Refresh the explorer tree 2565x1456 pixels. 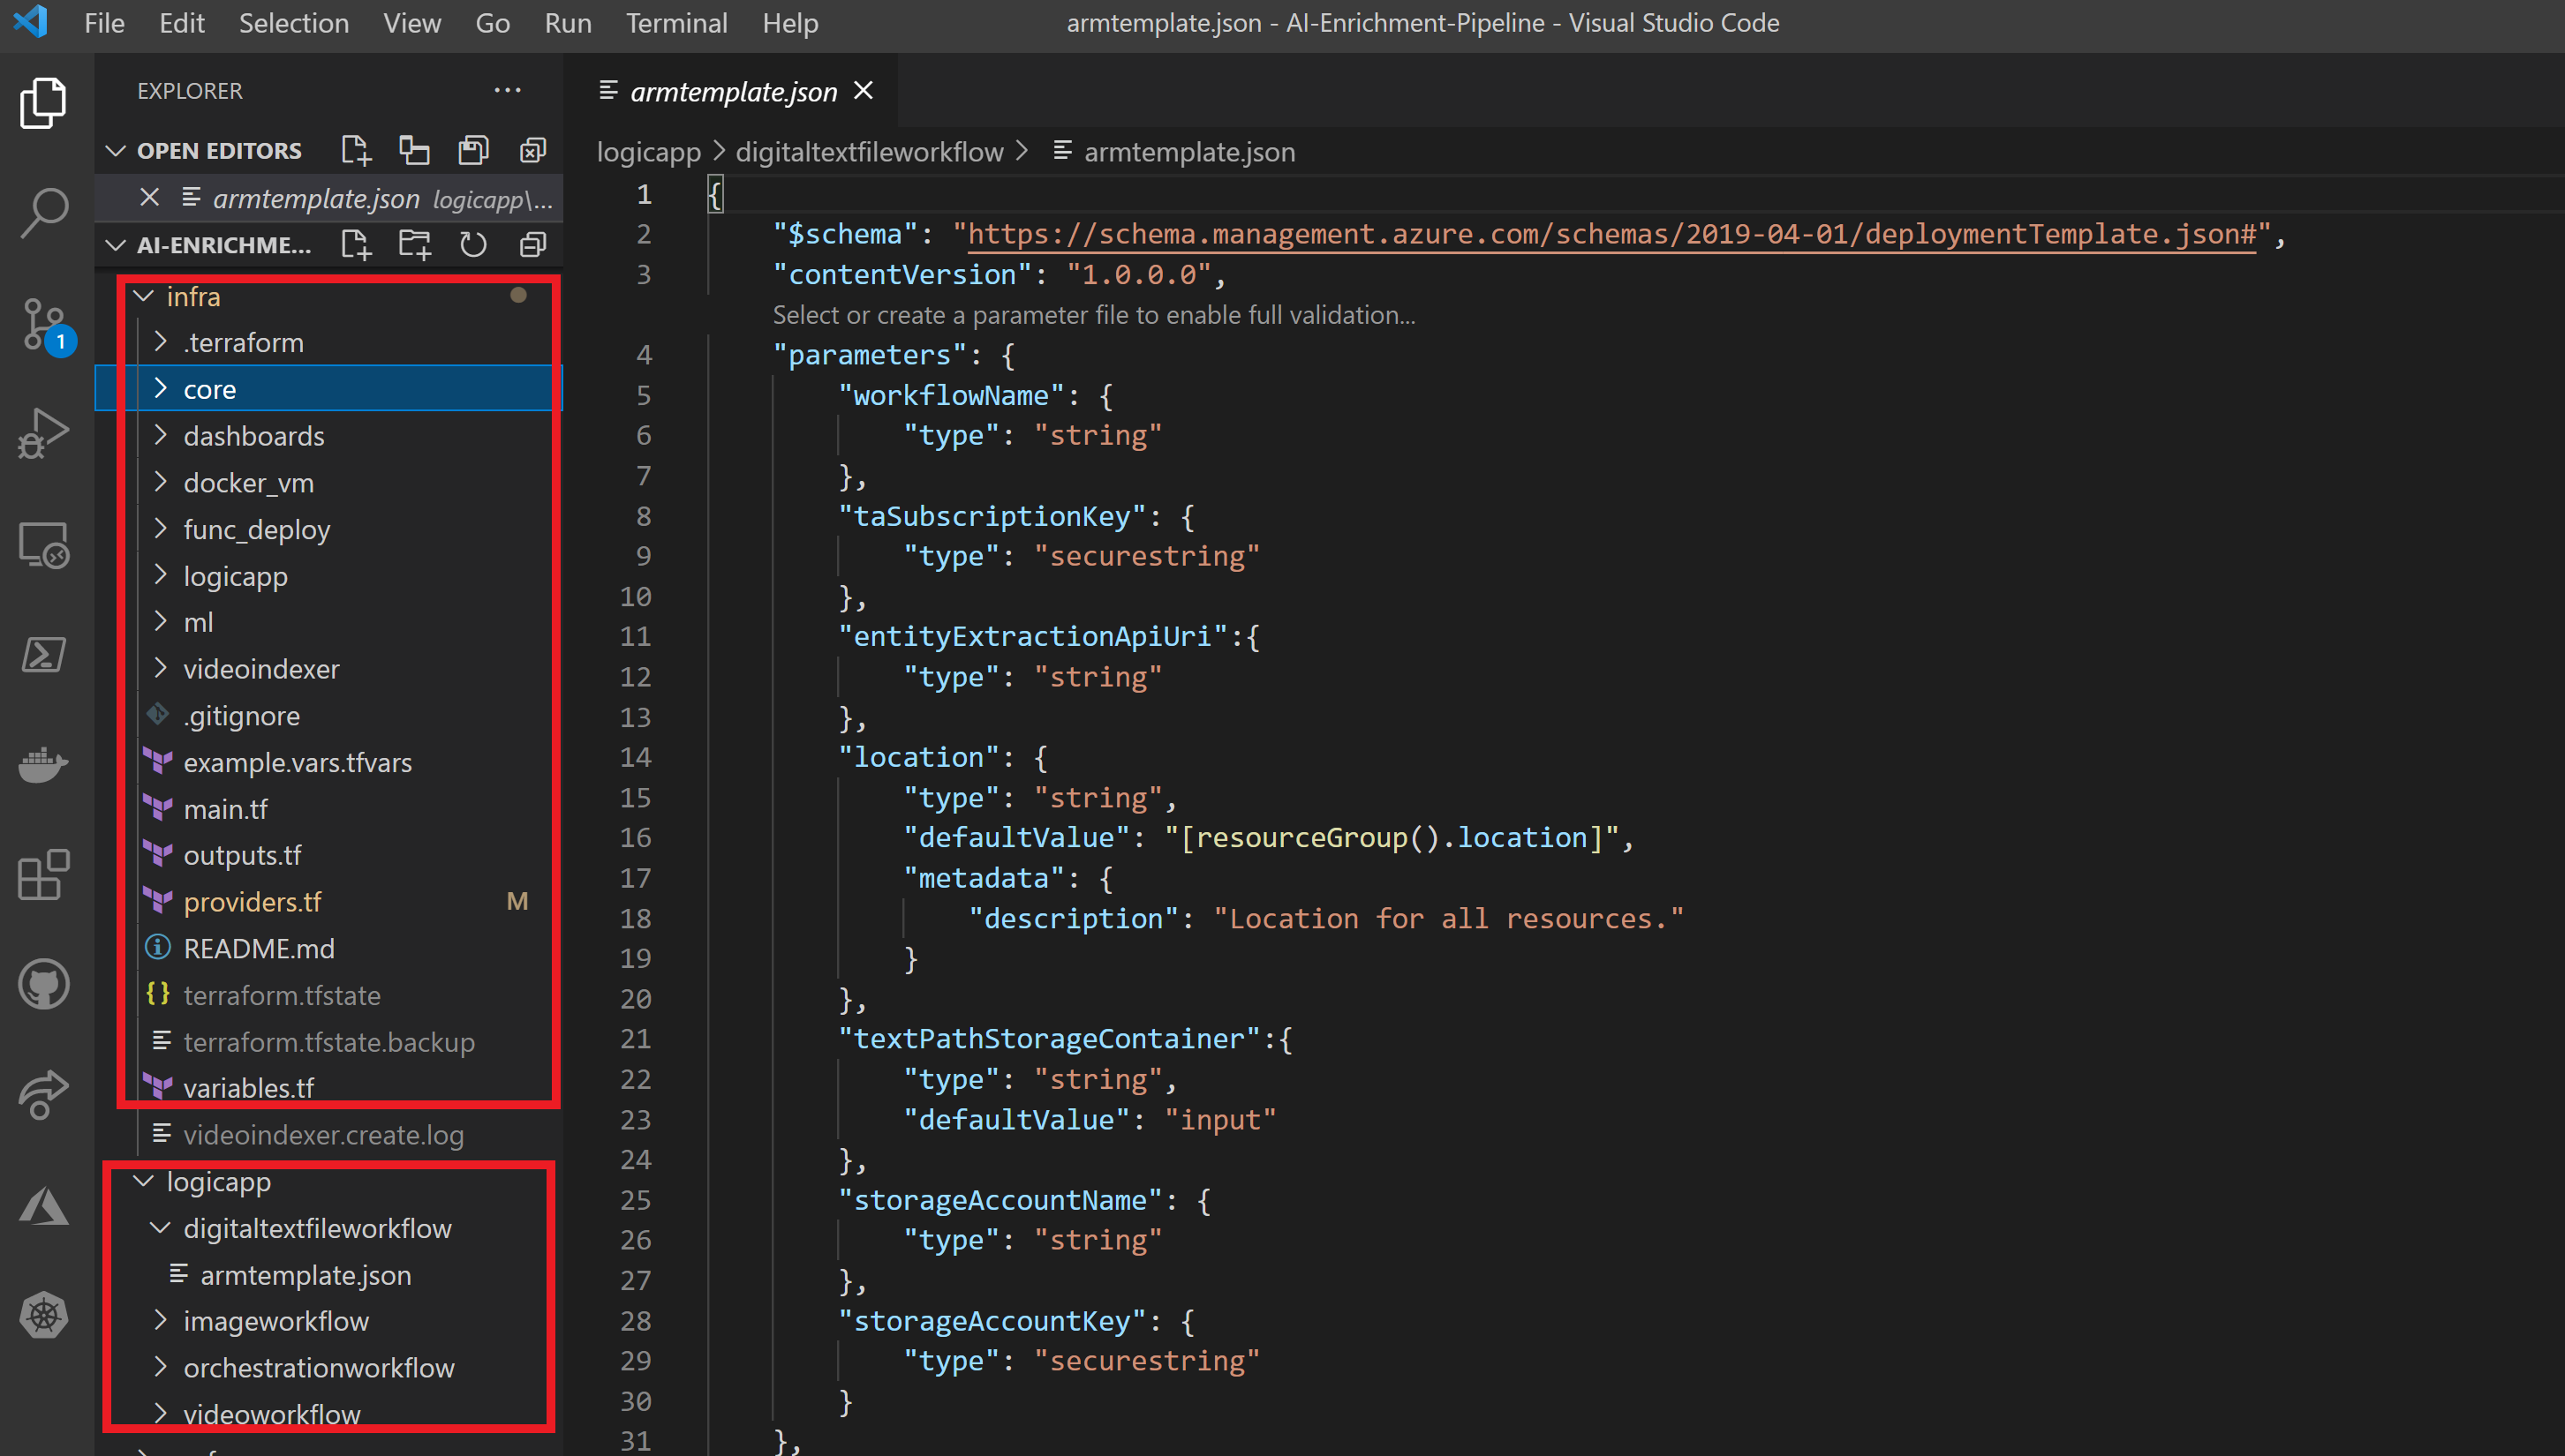473,245
